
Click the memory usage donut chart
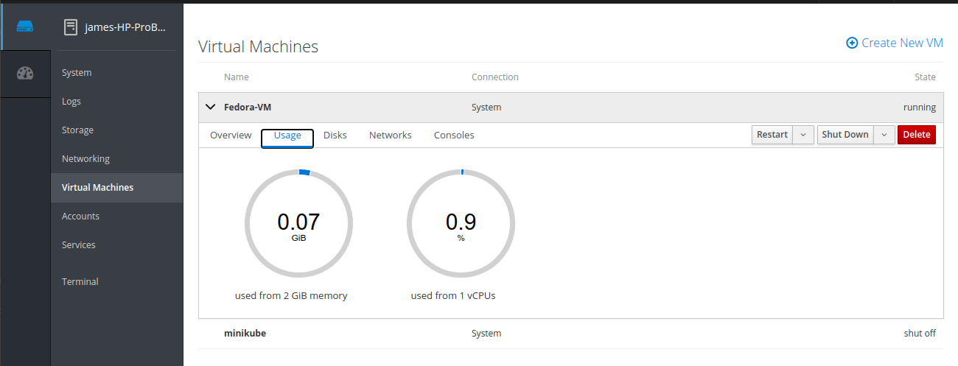click(298, 223)
